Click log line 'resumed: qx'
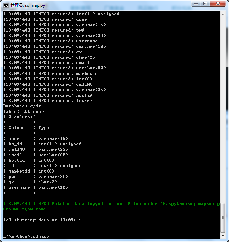 click(x=43, y=52)
